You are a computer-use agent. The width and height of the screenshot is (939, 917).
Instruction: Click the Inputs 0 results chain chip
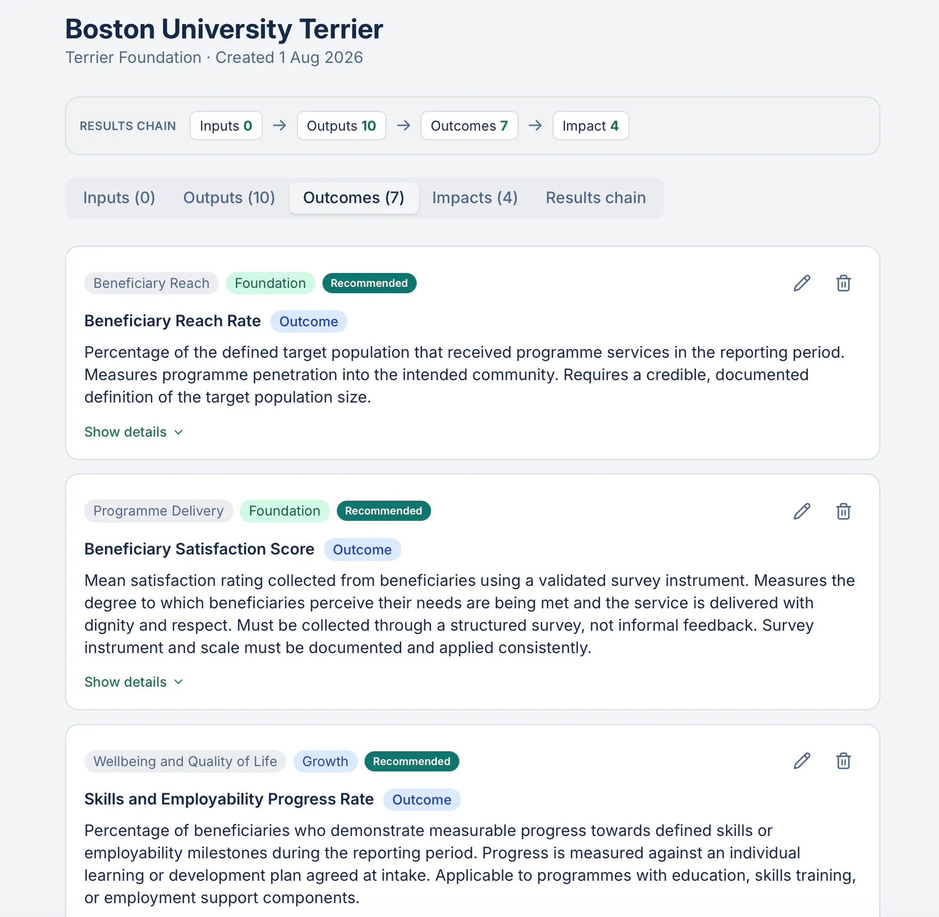(x=226, y=126)
